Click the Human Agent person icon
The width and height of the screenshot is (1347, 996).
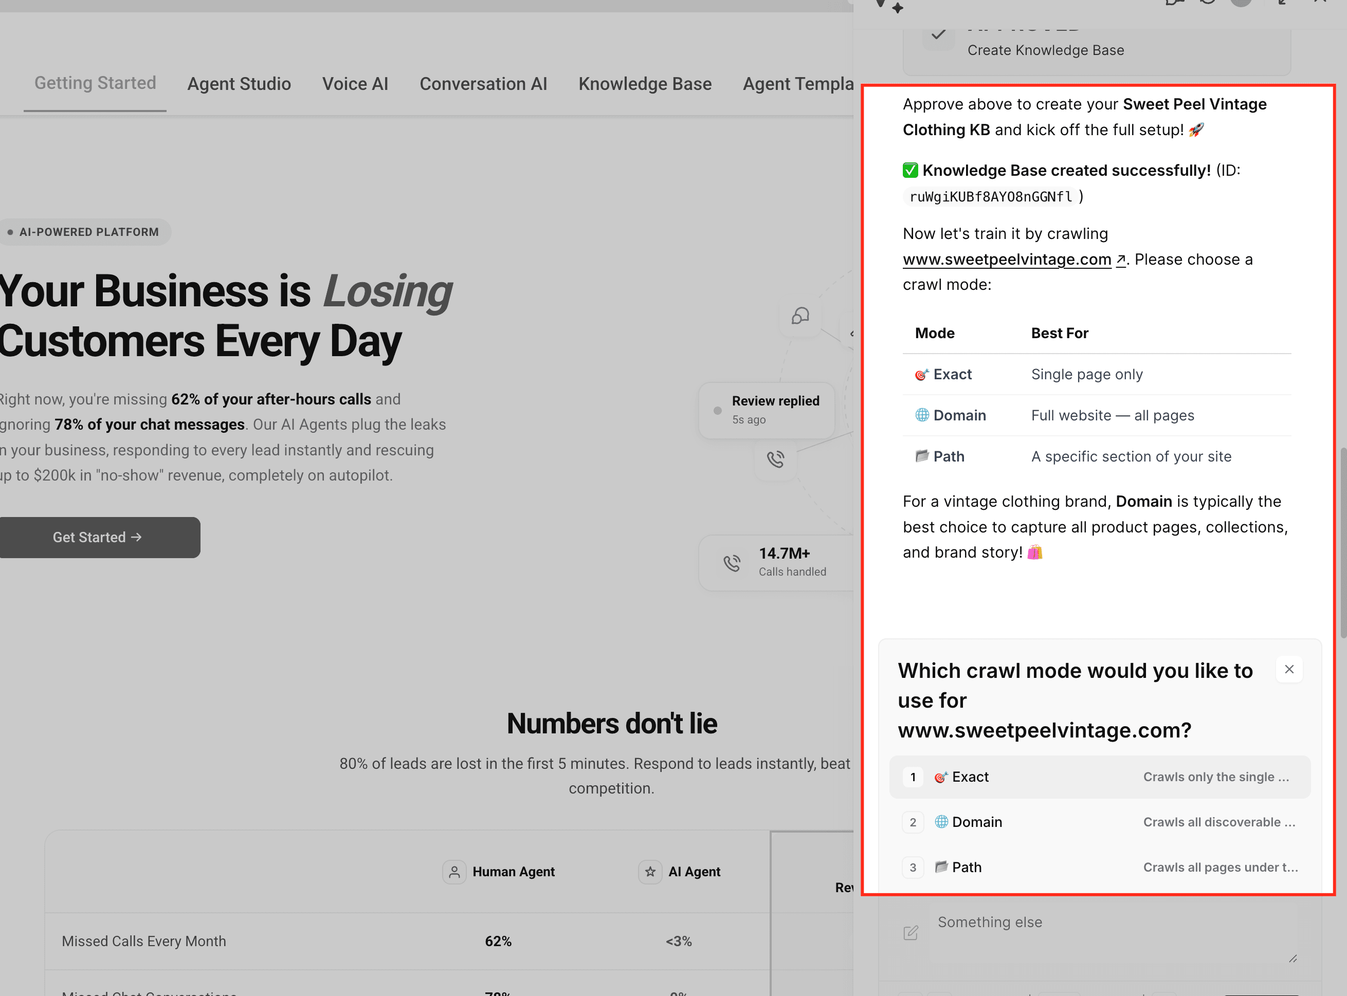tap(454, 872)
